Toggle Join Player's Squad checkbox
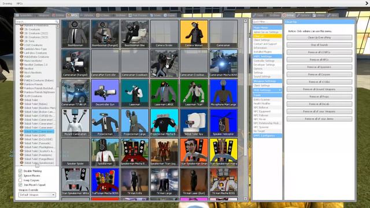Screen dimensions: 370x208 [x=20, y=185]
